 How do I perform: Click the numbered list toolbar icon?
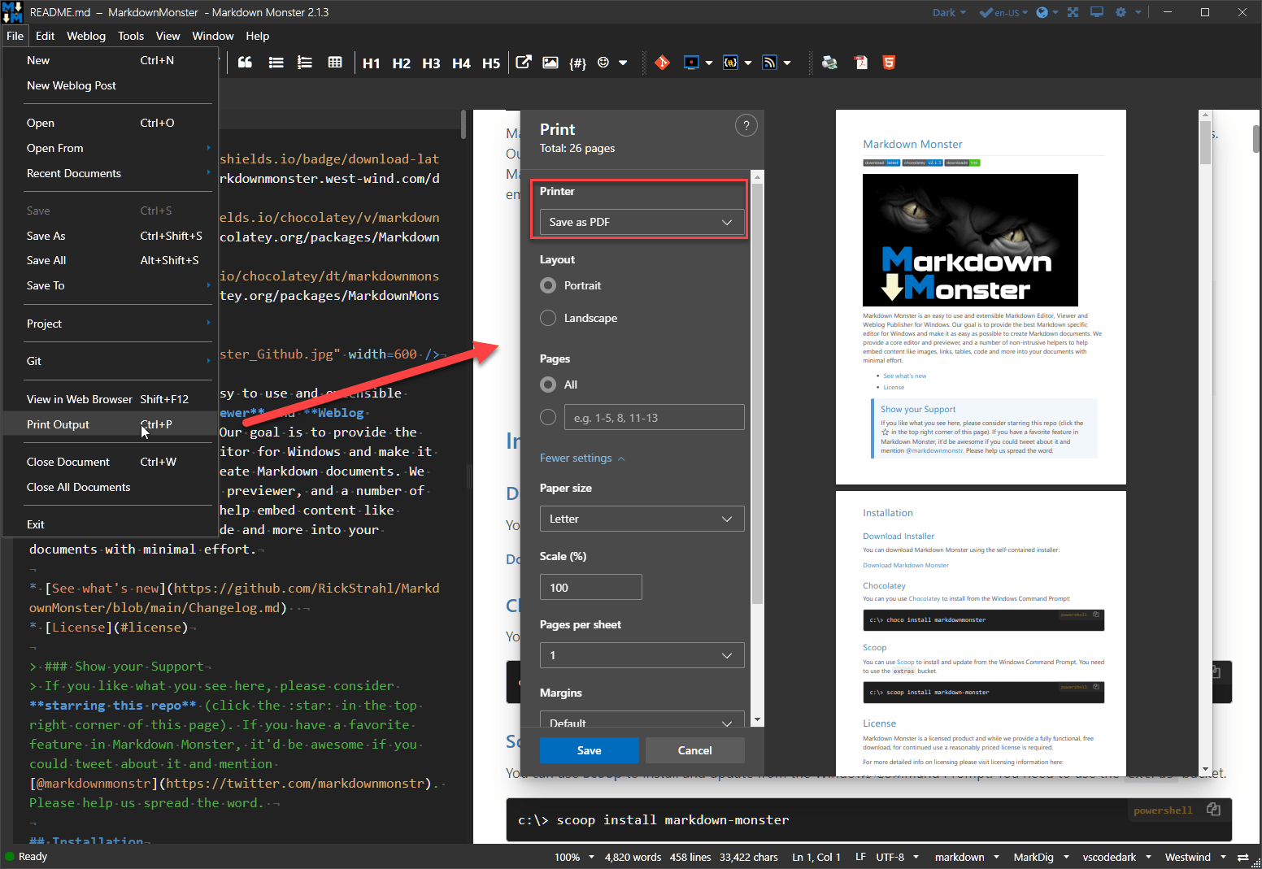305,63
